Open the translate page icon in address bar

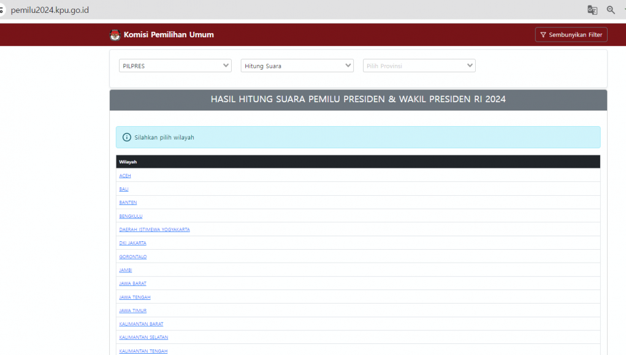pos(592,10)
